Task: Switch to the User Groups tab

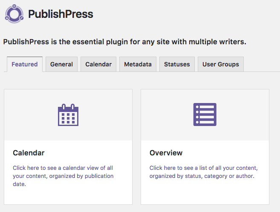Action: click(221, 64)
